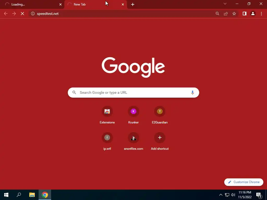Open the ip.wtf shortcut
The image size is (267, 200).
coord(107,141)
